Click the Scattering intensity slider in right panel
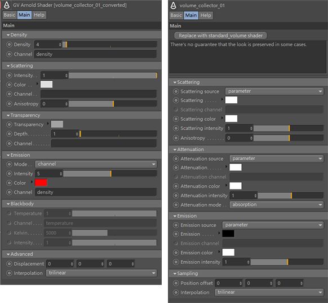The image size is (328, 303). click(289, 128)
